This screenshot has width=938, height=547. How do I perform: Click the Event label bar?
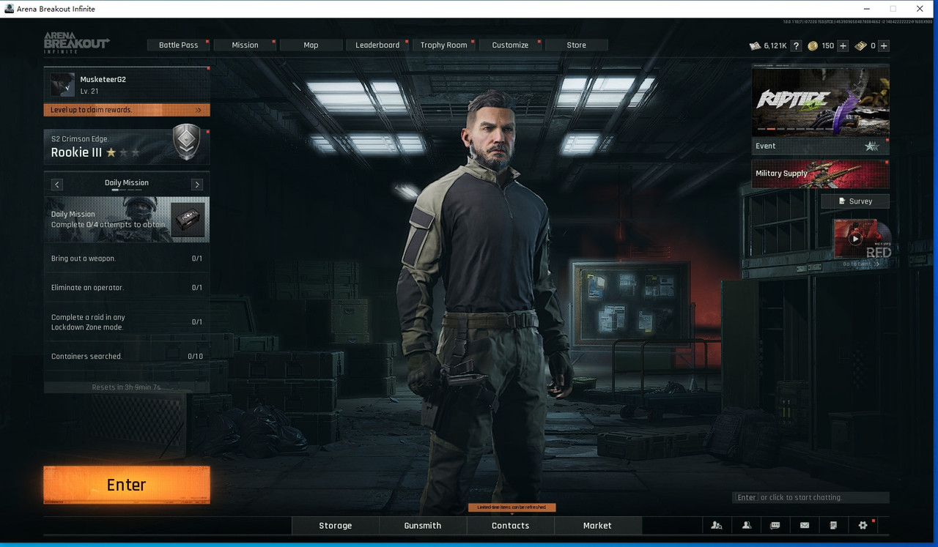coord(821,146)
